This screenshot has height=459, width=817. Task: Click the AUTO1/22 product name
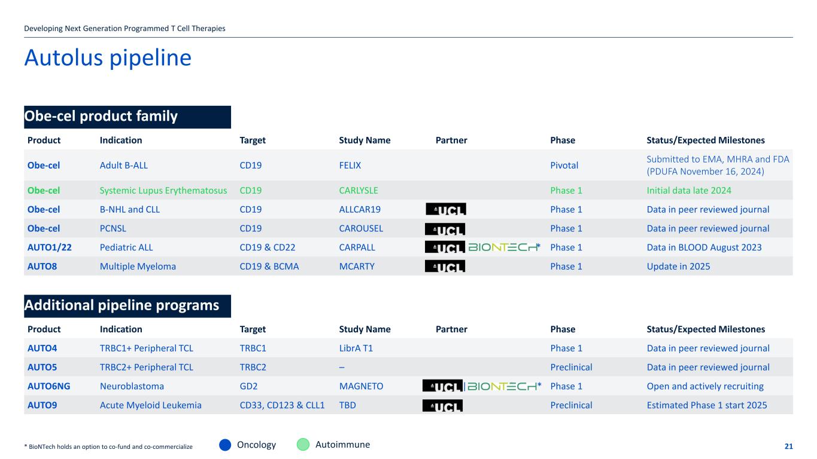48,247
